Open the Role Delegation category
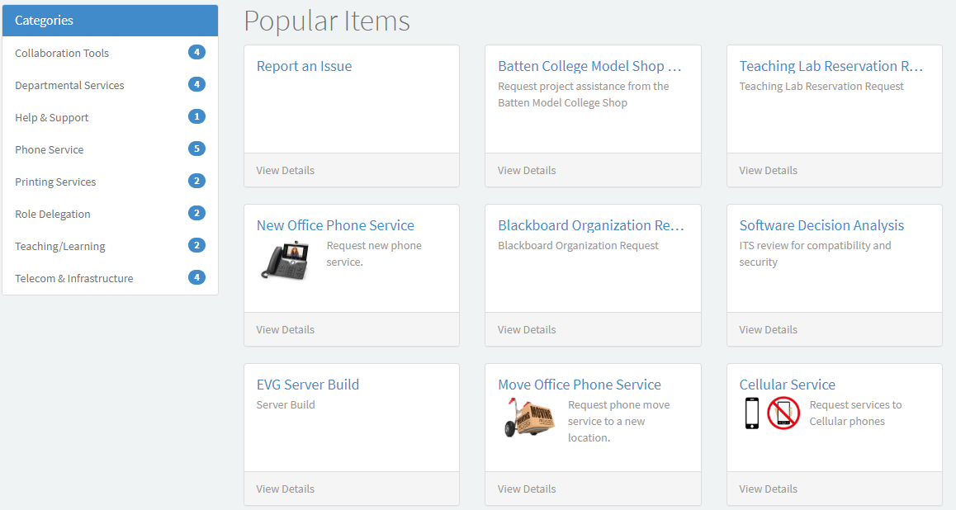The height and width of the screenshot is (510, 956). pyautogui.click(x=53, y=214)
